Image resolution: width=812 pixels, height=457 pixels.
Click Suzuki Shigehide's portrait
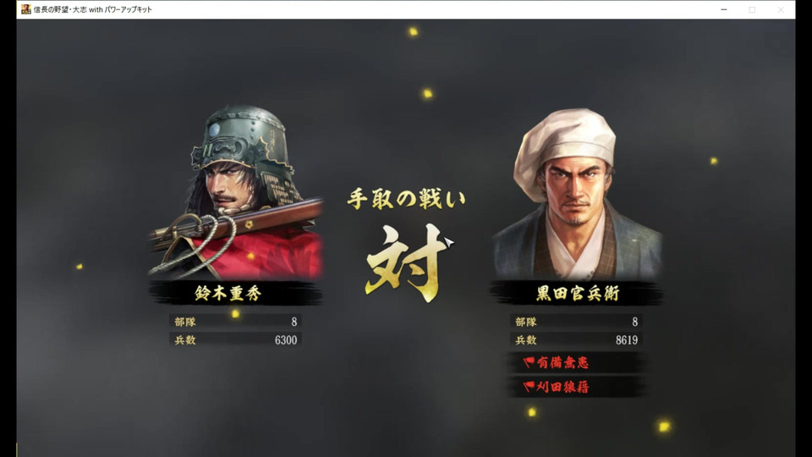[236, 193]
